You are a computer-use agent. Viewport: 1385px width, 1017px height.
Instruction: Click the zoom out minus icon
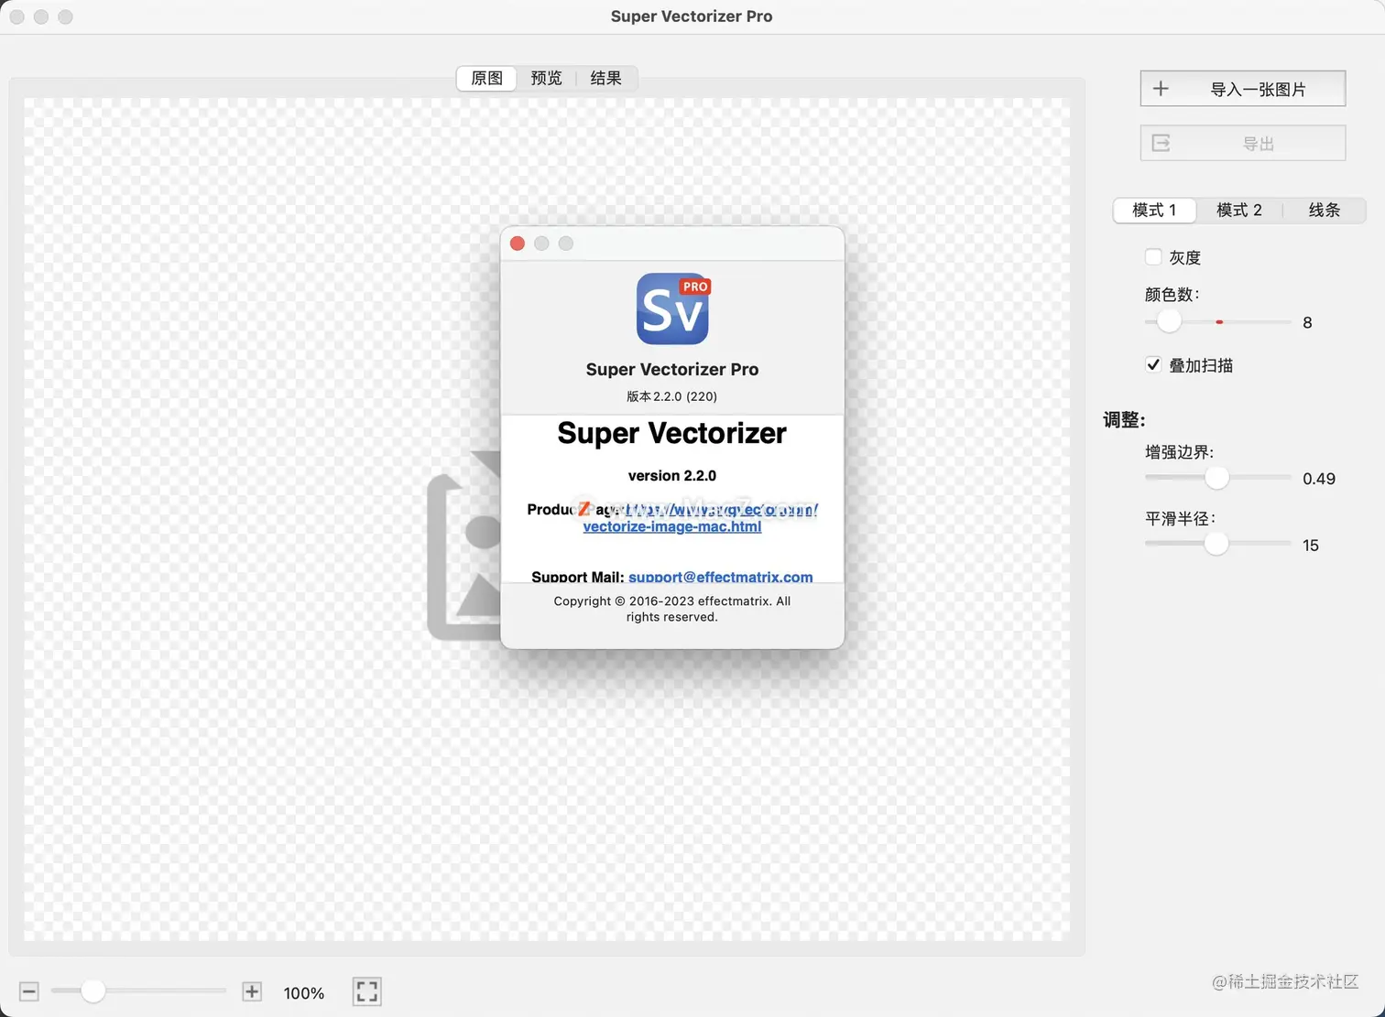29,991
